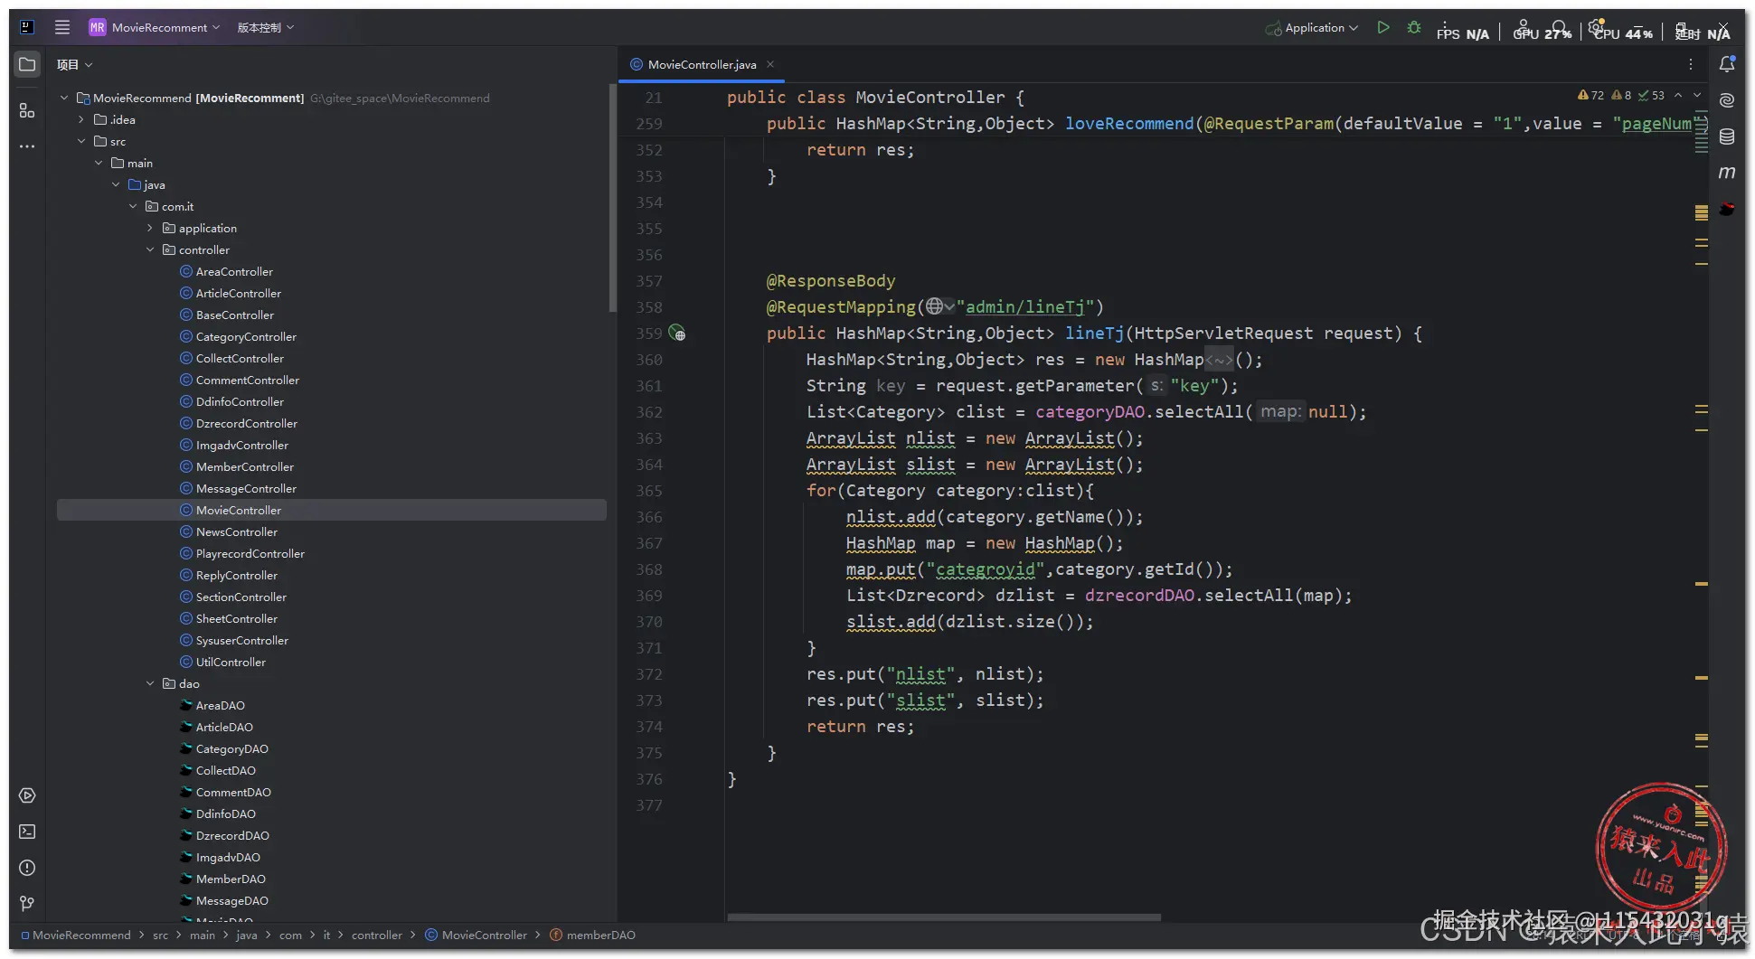Open NewsController in the project tree
The height and width of the screenshot is (959, 1755).
pos(236,531)
